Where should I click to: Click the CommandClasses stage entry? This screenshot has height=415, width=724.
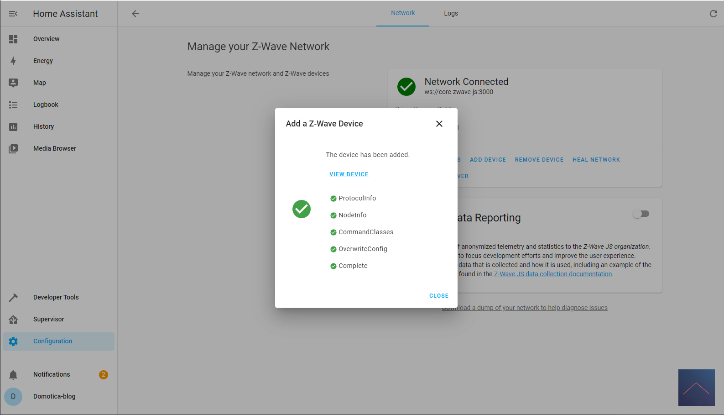click(x=362, y=232)
